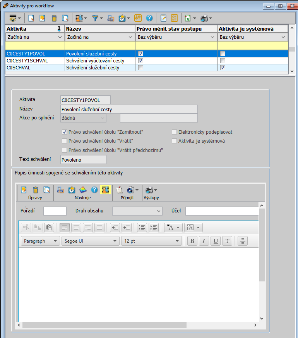Click the "Aktivita je systémová" column header
This screenshot has width=298, height=338.
point(252,29)
